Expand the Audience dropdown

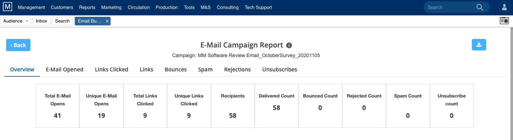click(15, 21)
